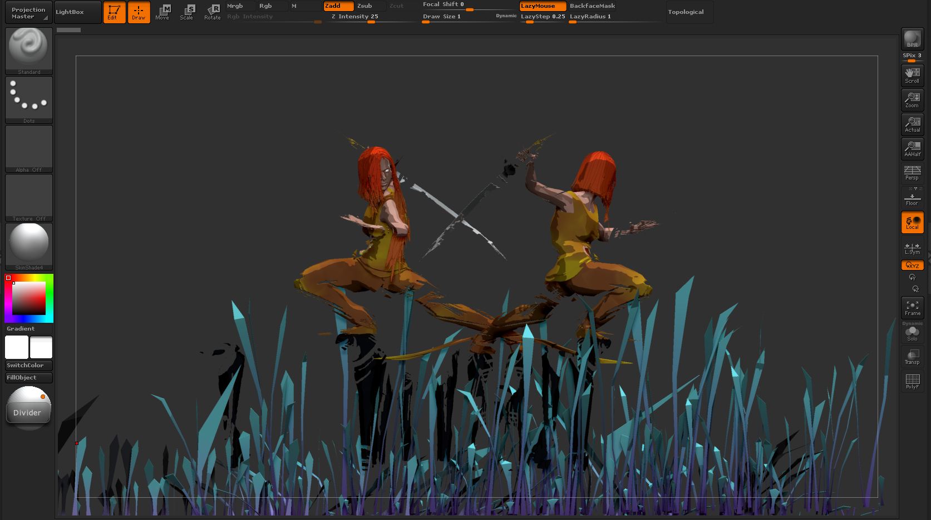Enable the Zadd mode
This screenshot has height=520, width=931.
[338, 6]
